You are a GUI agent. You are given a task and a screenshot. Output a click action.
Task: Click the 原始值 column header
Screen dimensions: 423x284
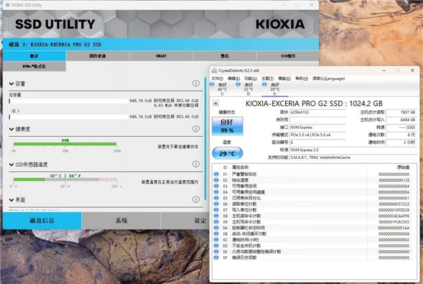pos(403,167)
